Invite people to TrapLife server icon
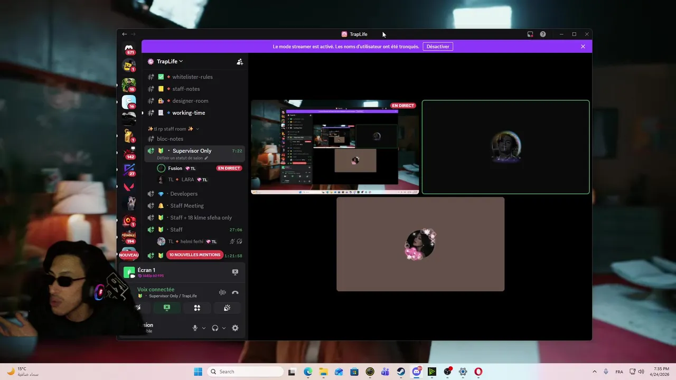676x380 pixels. 240,62
